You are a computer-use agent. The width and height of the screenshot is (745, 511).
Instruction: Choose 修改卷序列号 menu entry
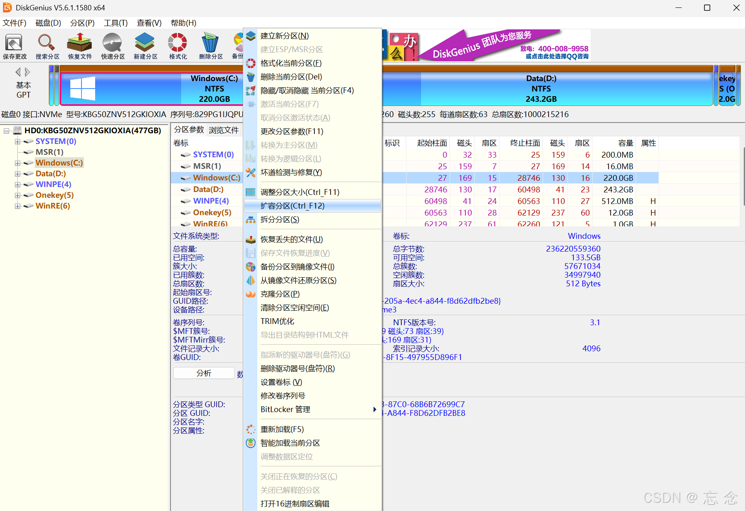coord(313,396)
